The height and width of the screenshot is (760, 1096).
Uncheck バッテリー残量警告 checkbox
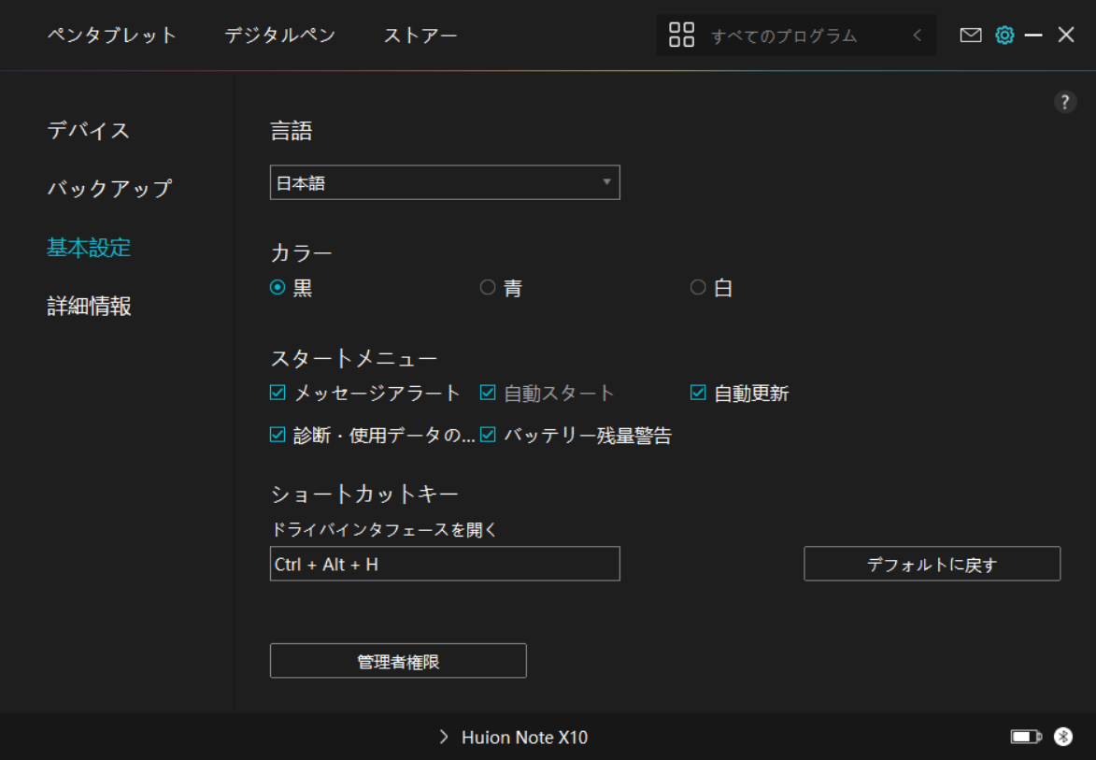click(x=488, y=435)
